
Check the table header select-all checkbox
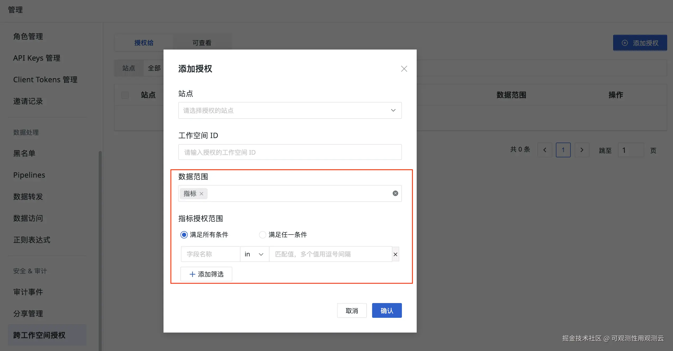pos(125,95)
